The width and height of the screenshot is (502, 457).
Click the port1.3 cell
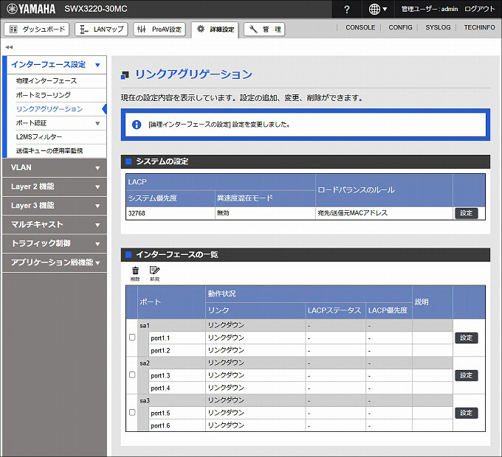[x=176, y=375]
